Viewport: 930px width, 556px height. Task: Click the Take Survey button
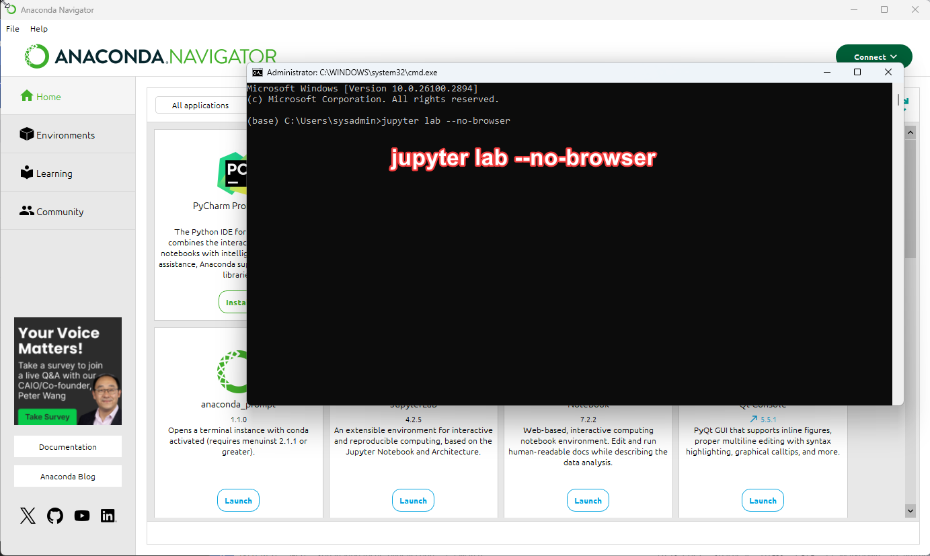pos(47,417)
